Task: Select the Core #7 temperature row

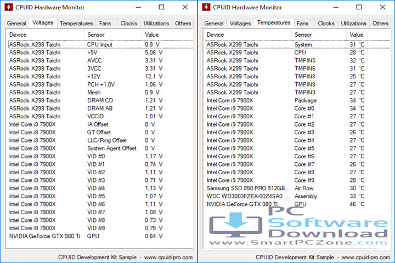Action: coord(298,164)
